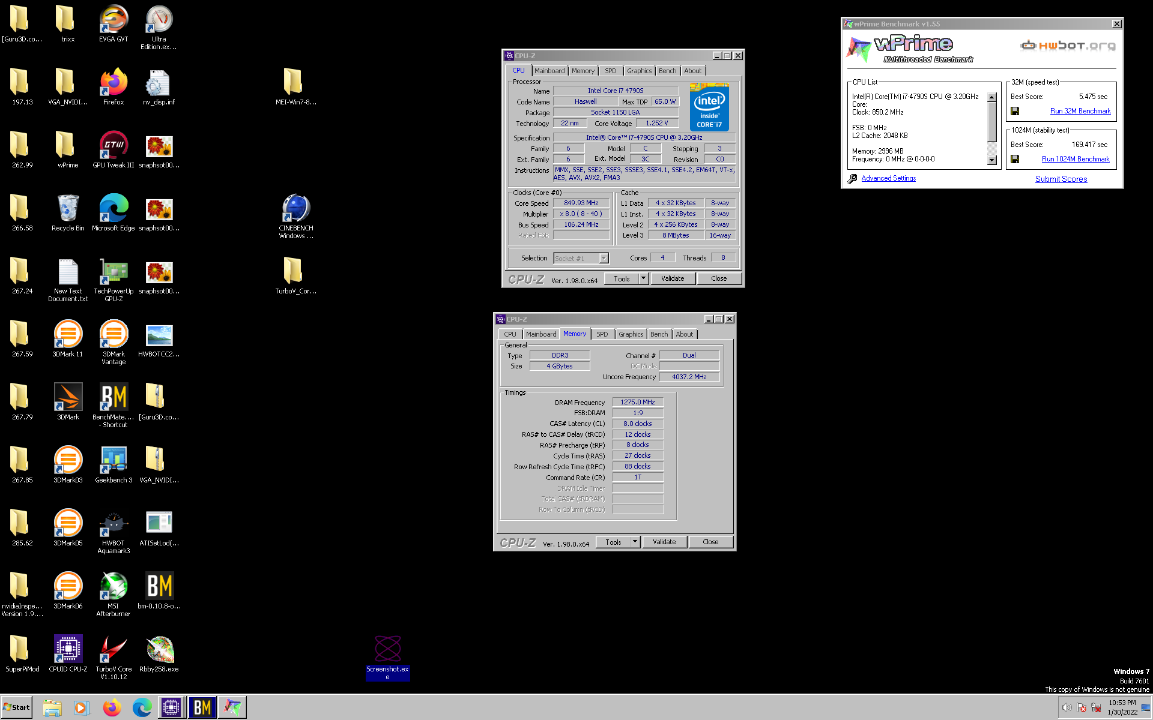Open the volume control in system tray

coord(1067,707)
